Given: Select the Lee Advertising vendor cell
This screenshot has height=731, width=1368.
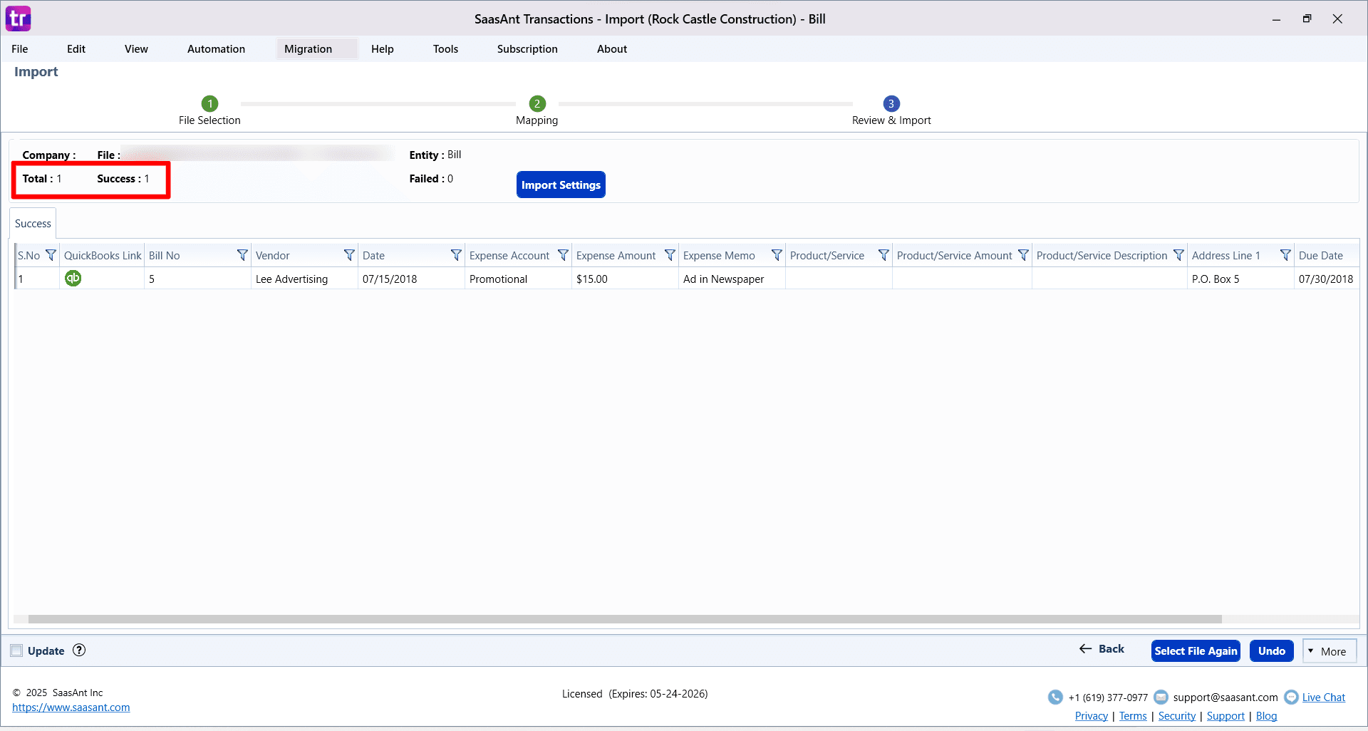Looking at the screenshot, I should click(x=304, y=279).
